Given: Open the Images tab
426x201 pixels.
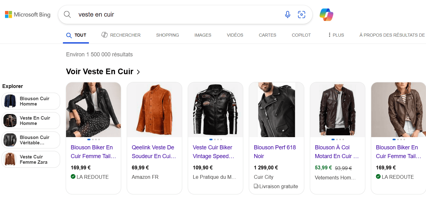Looking at the screenshot, I should click(x=203, y=35).
